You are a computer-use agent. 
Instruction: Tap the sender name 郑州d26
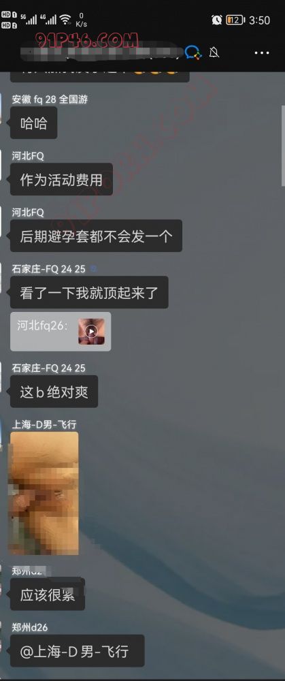29,627
